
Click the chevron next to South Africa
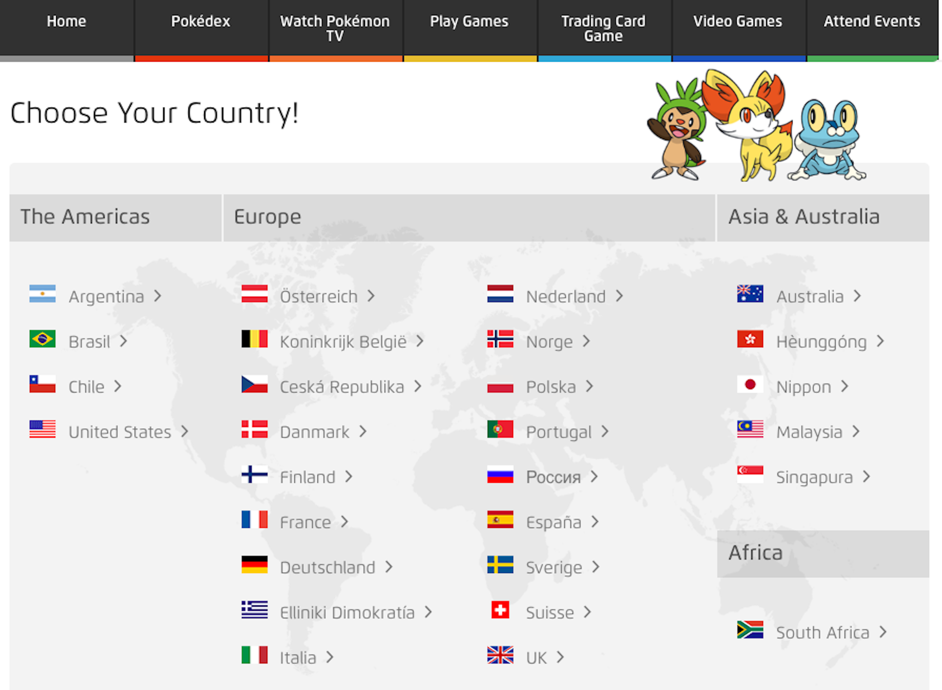pyautogui.click(x=883, y=632)
